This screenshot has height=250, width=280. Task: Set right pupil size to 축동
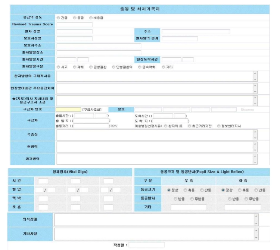pyautogui.click(x=185, y=190)
